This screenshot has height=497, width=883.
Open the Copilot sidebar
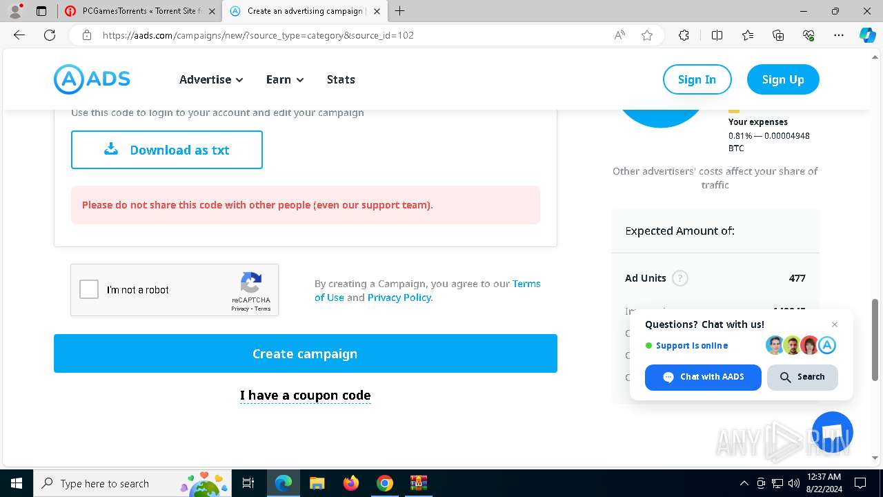tap(867, 35)
